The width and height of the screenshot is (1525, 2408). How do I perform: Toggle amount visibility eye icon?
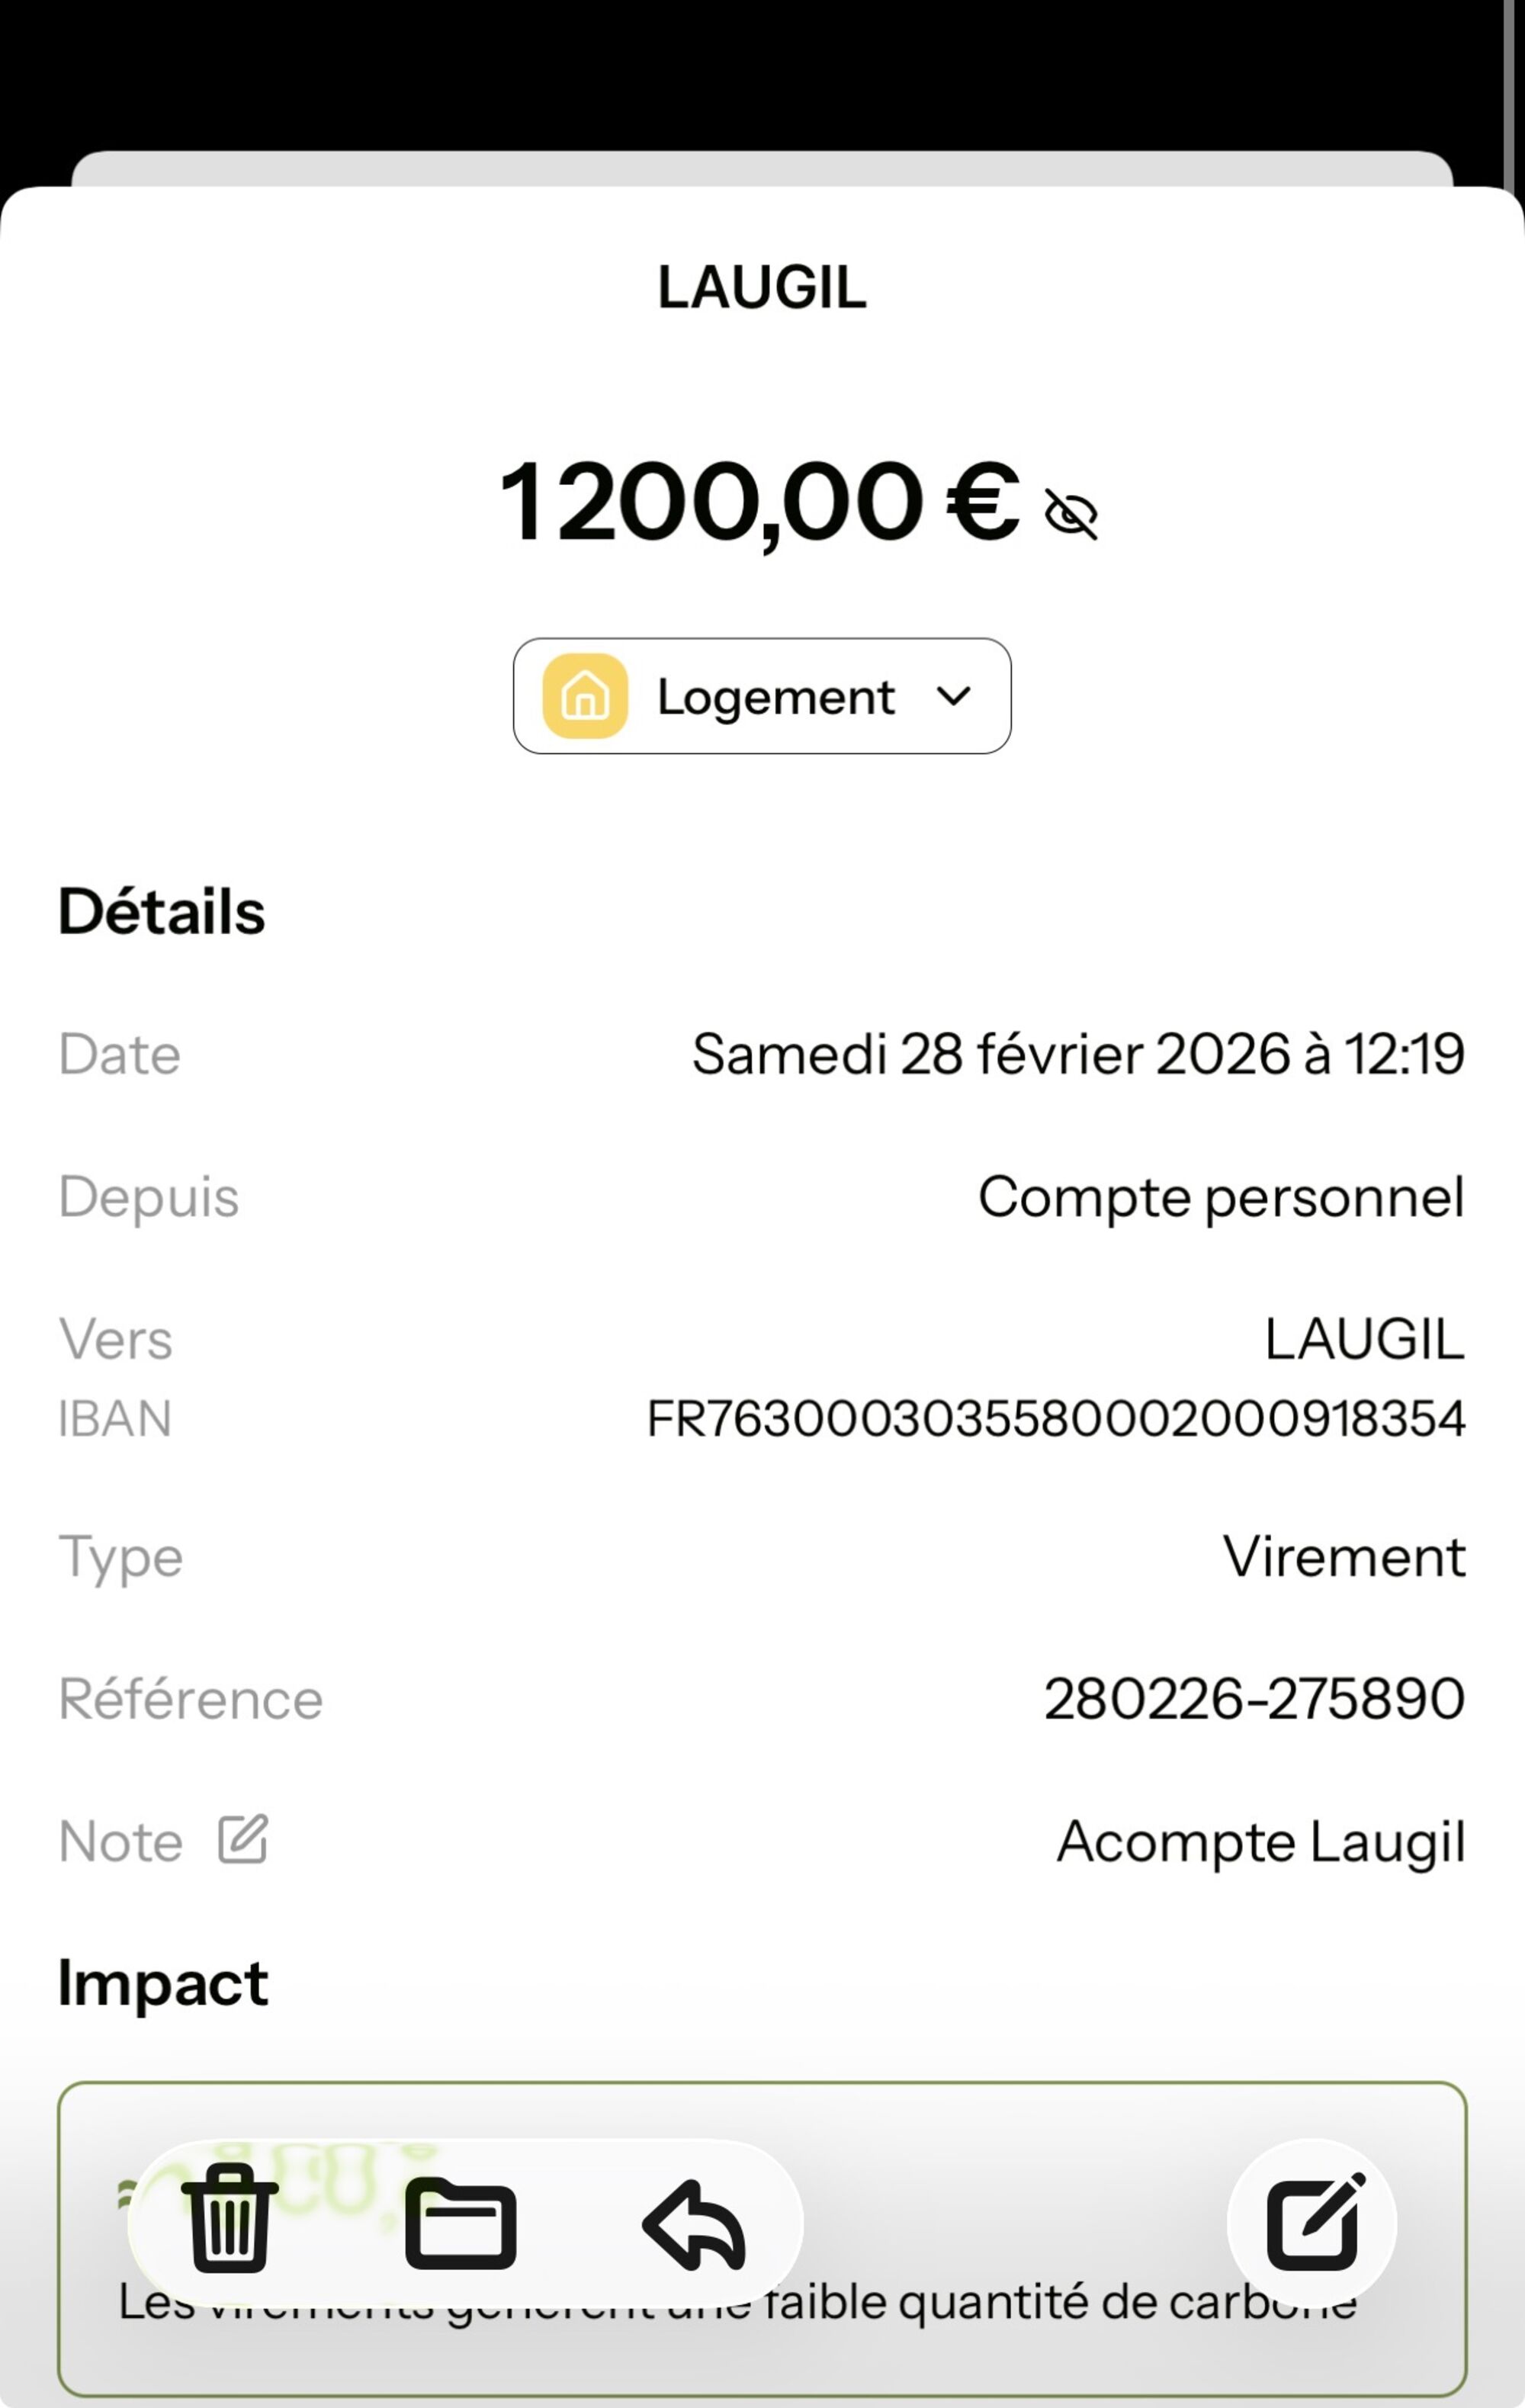pyautogui.click(x=1071, y=514)
